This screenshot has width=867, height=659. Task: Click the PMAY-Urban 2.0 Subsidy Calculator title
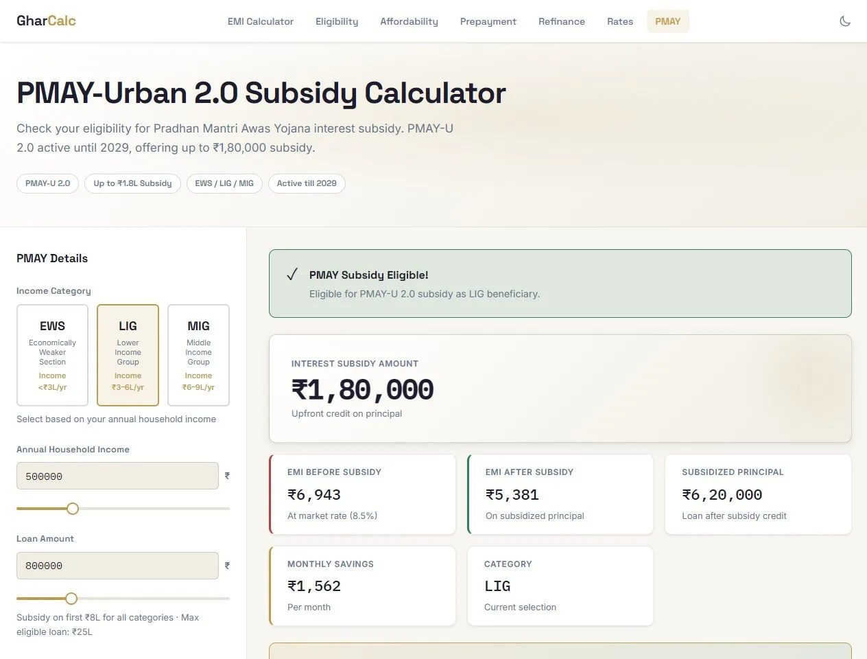tap(261, 93)
